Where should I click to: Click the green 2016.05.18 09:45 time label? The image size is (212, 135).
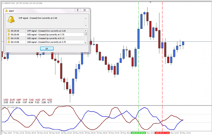pyautogui.click(x=138, y=133)
